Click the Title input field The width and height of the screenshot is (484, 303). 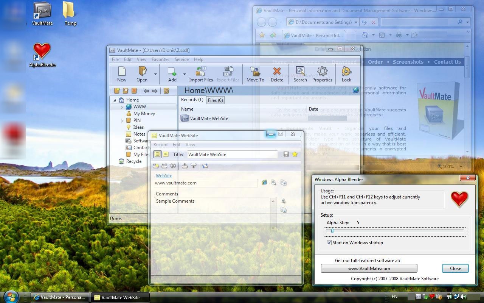click(x=232, y=155)
